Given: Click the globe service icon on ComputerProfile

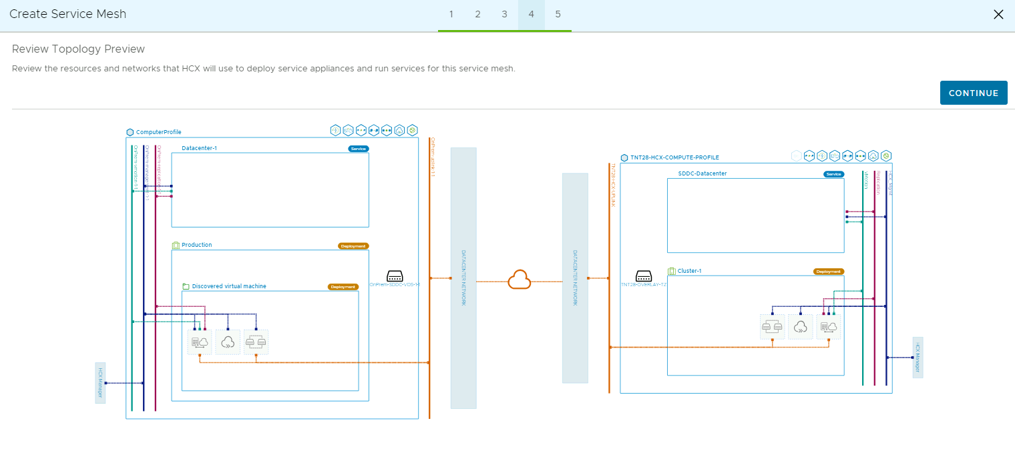Looking at the screenshot, I should coord(412,130).
